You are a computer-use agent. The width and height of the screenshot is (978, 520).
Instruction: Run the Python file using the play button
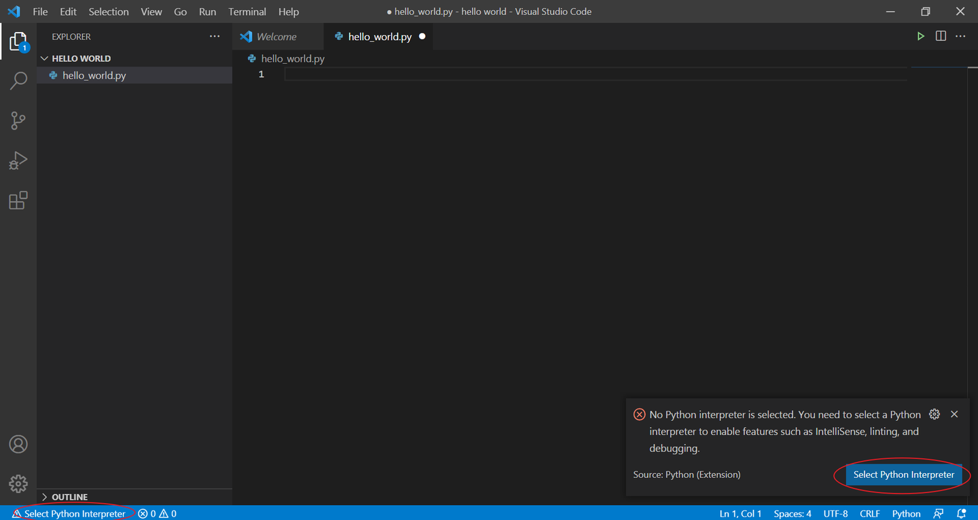[x=920, y=36]
